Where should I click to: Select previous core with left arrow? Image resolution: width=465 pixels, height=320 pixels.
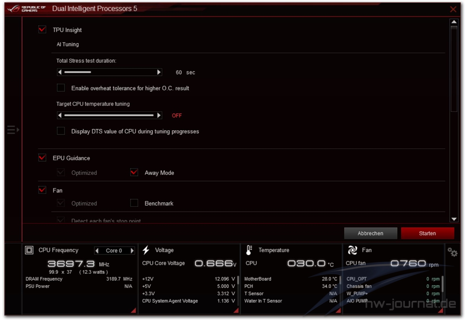97,251
